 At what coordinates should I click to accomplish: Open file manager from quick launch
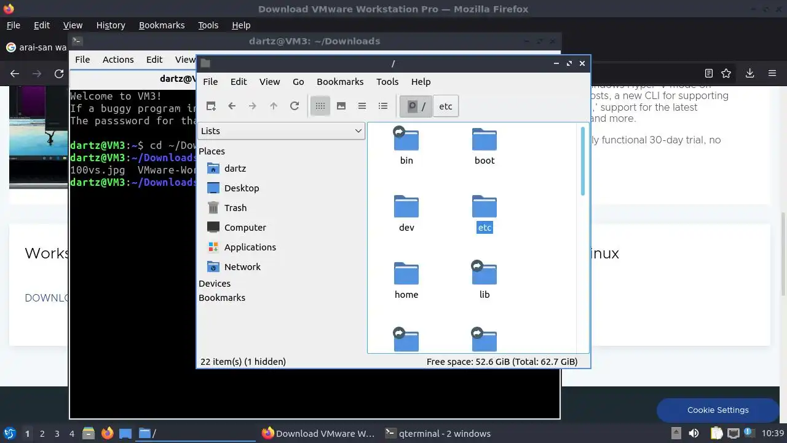[89, 433]
